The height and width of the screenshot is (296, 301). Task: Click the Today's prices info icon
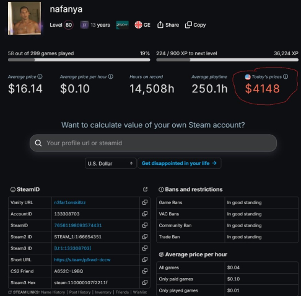click(286, 76)
